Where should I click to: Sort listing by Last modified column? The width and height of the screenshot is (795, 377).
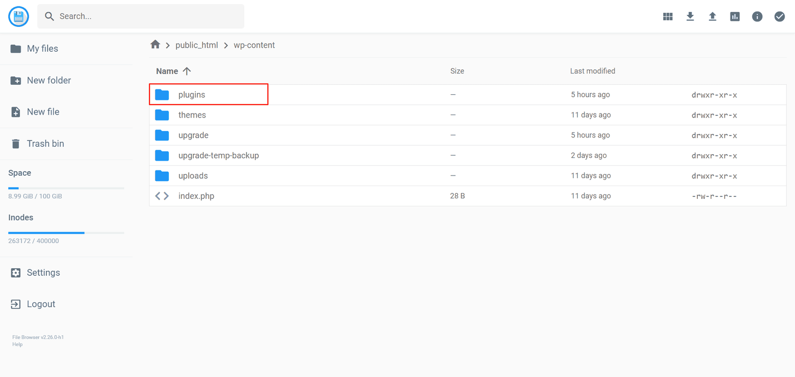[592, 71]
